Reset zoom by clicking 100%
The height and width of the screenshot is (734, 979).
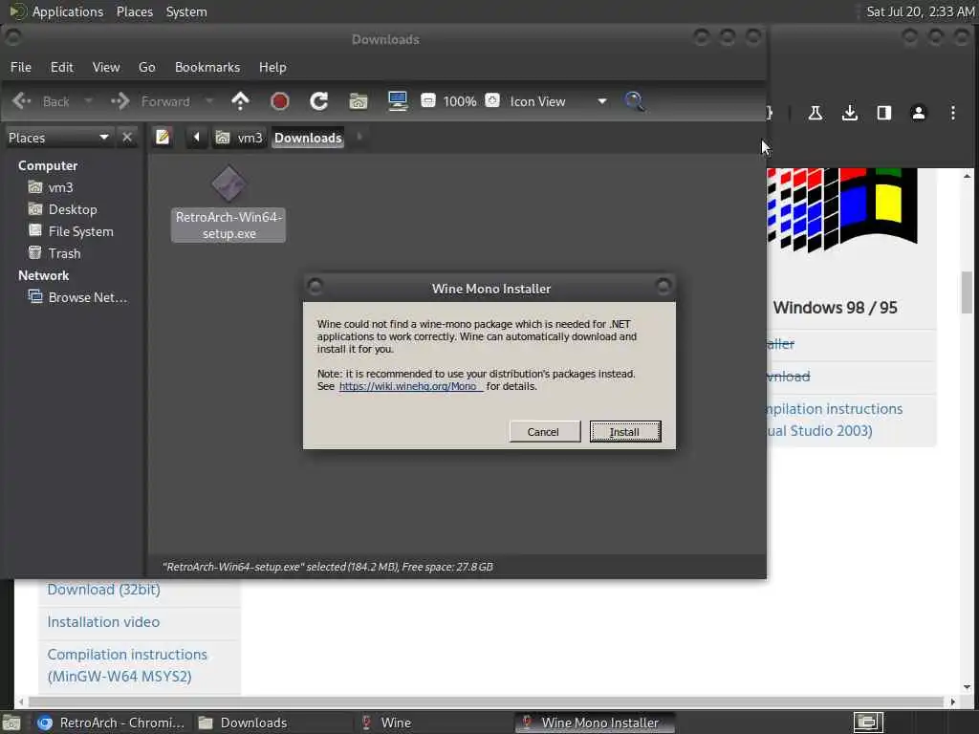pos(460,101)
